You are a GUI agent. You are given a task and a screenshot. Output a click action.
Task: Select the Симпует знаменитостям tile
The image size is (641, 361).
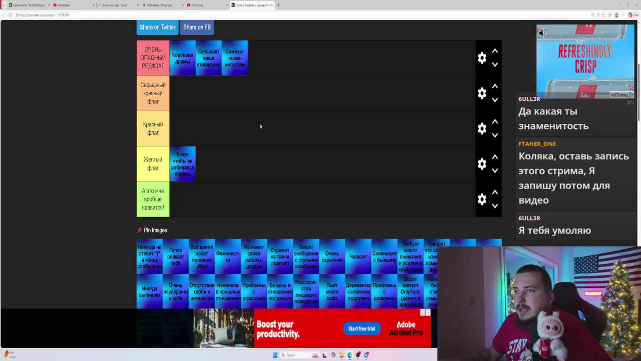coord(234,58)
